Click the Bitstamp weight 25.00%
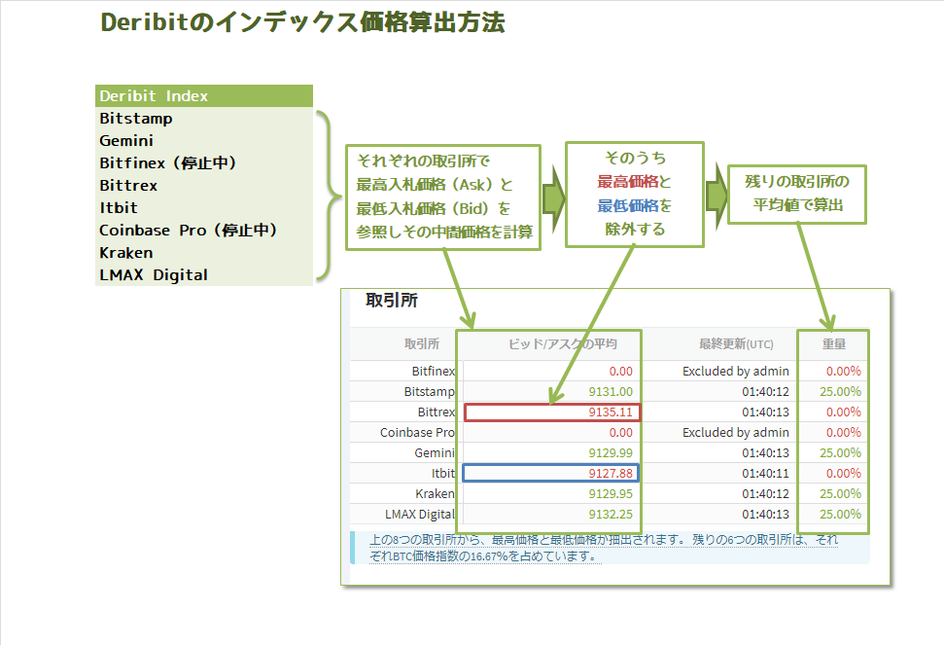Viewport: 944px width, 645px height. (840, 391)
